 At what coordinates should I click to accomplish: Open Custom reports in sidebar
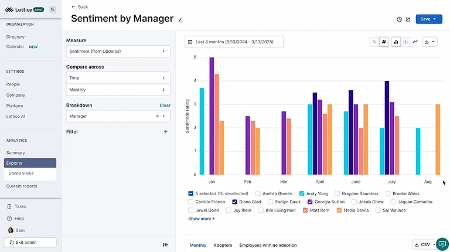pyautogui.click(x=22, y=186)
